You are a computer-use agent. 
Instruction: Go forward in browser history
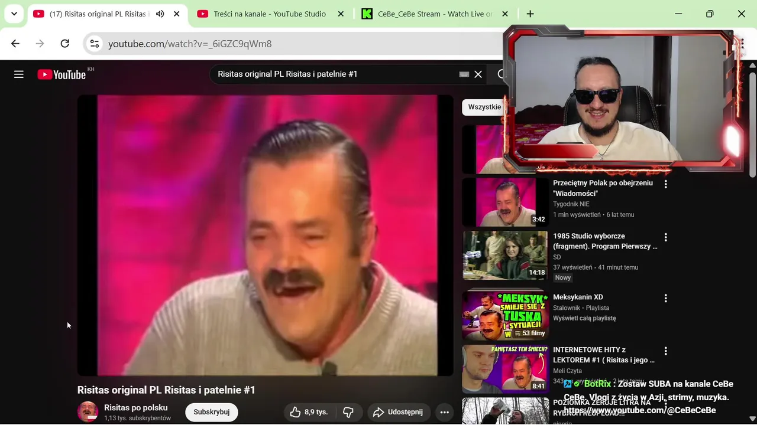40,44
